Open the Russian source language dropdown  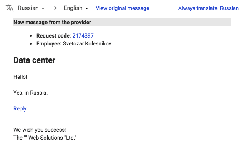click(31, 8)
